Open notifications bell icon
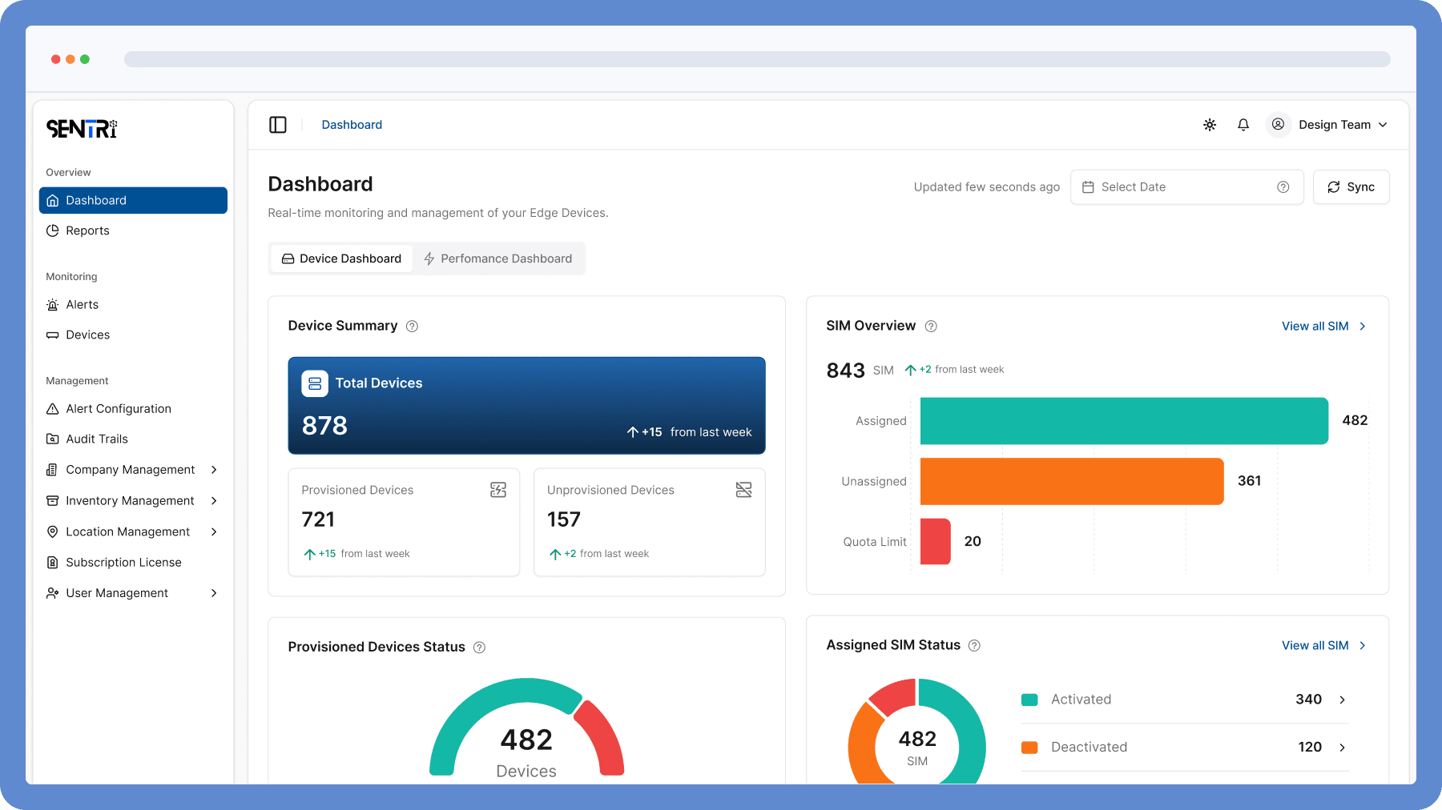The width and height of the screenshot is (1442, 810). coord(1243,125)
